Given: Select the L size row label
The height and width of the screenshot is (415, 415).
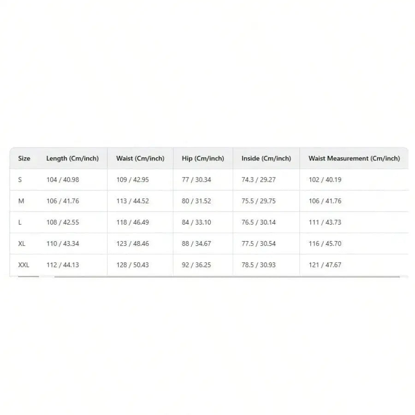Looking at the screenshot, I should (x=20, y=222).
